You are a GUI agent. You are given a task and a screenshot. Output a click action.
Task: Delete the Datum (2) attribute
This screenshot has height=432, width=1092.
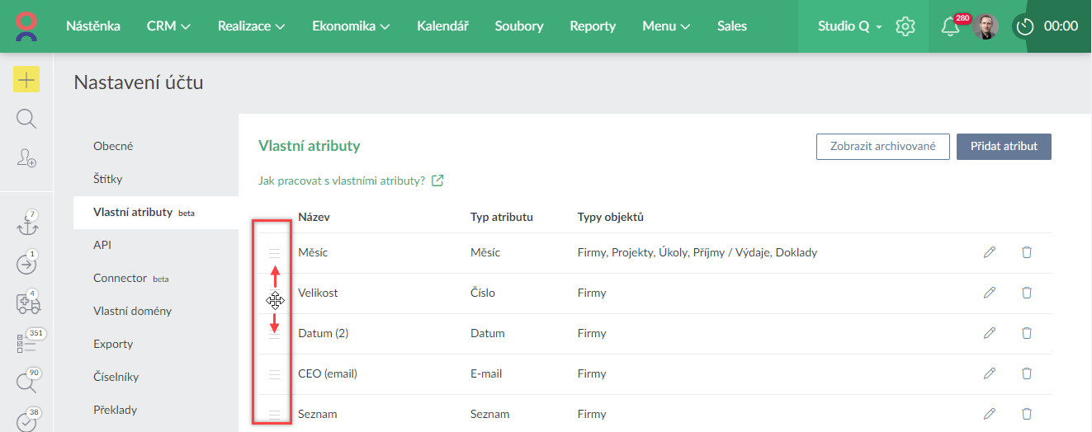click(x=1027, y=333)
